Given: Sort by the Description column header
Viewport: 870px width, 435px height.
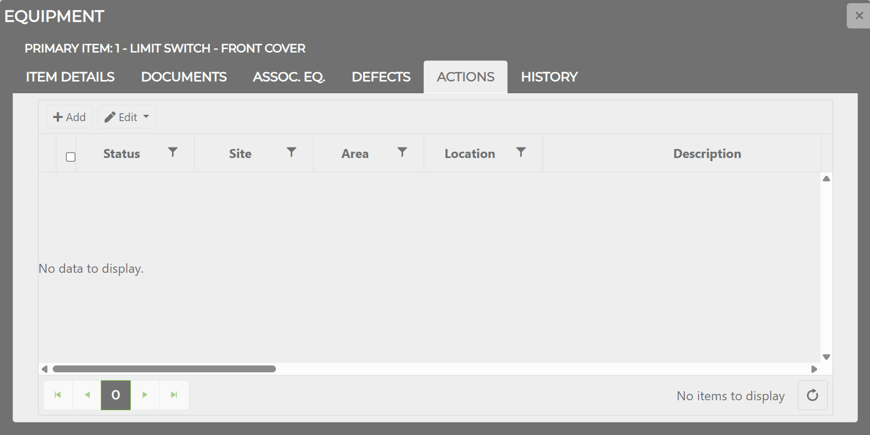Looking at the screenshot, I should [707, 154].
